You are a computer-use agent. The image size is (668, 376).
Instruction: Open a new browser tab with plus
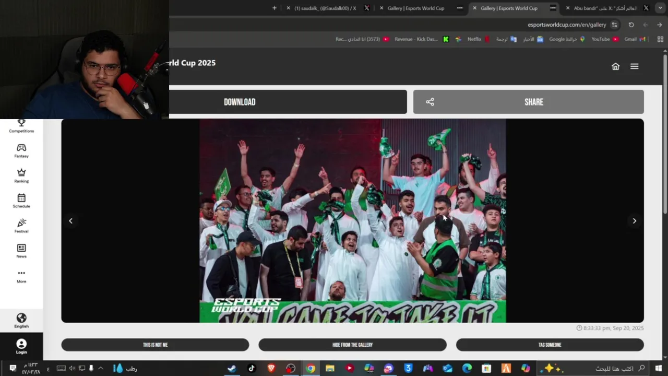click(x=275, y=8)
